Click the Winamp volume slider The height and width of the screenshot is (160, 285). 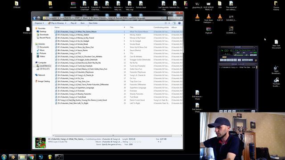pos(239,55)
